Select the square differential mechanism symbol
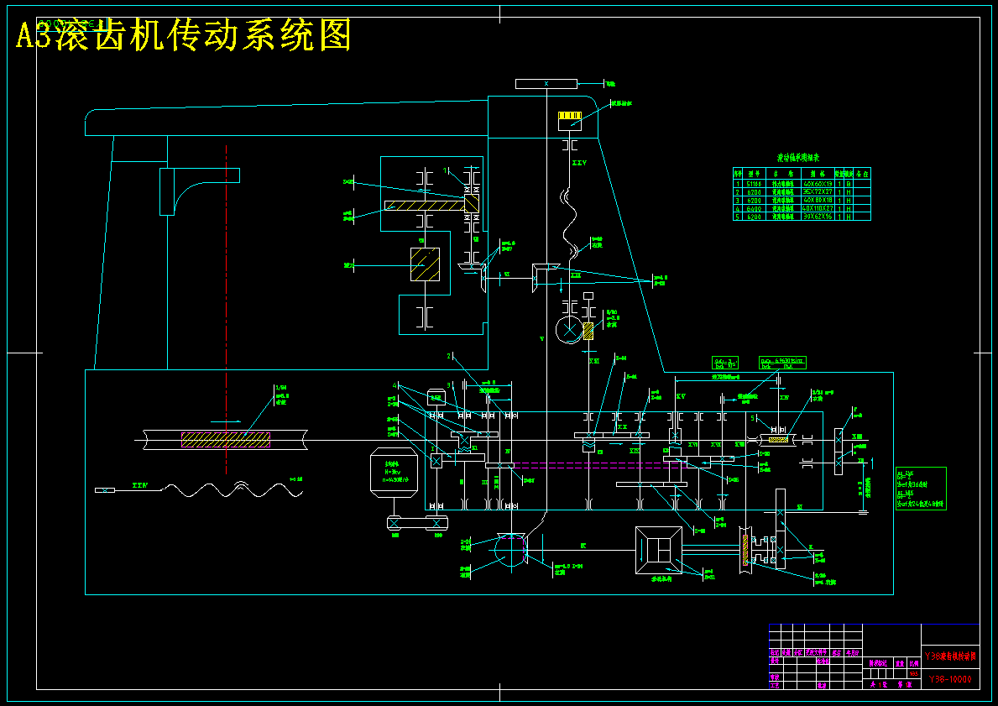998x706 pixels. (659, 550)
